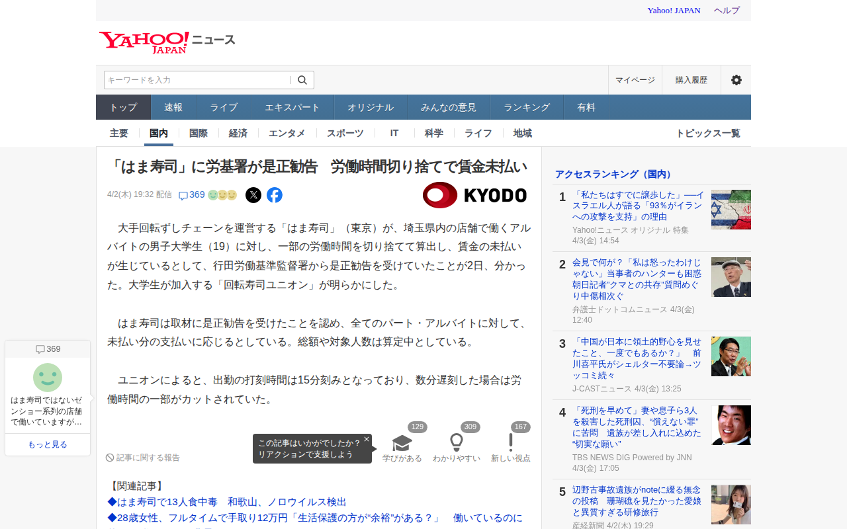The height and width of the screenshot is (529, 847).
Task: Click the 購入履歴 button
Action: coord(691,80)
